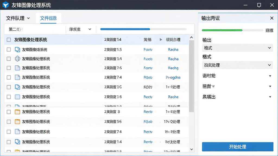Click the 光杨 text in the header row
The width and height of the screenshot is (278, 156).
(x=147, y=40)
